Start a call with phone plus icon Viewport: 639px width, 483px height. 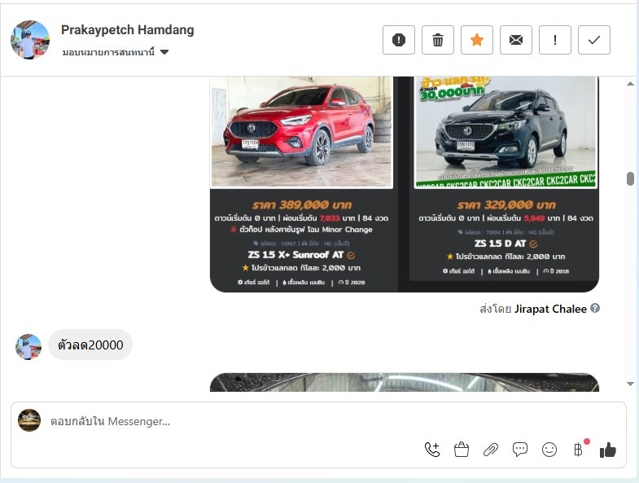(x=432, y=450)
